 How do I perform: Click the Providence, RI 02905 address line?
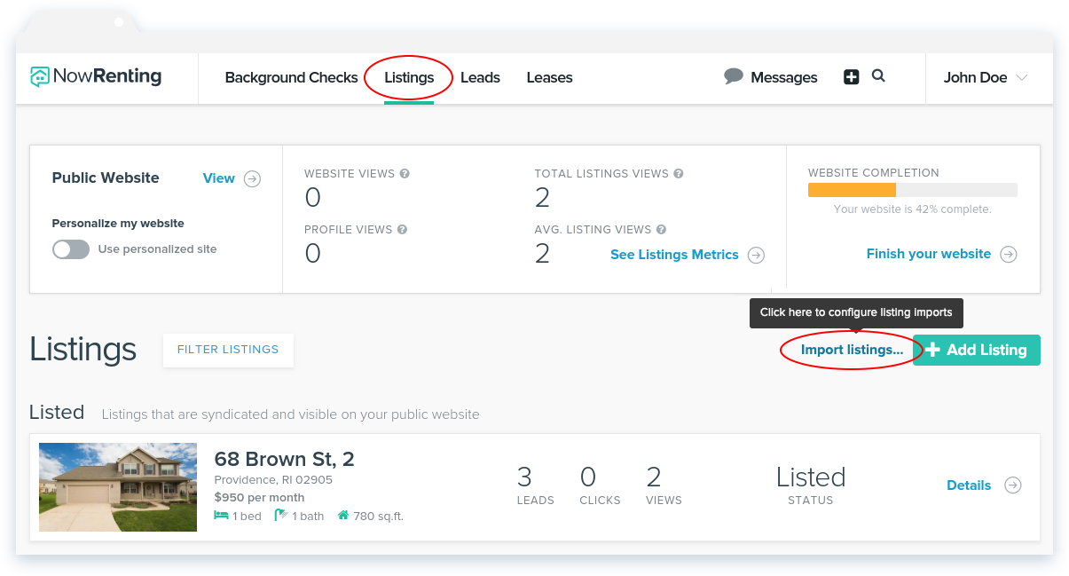[271, 480]
